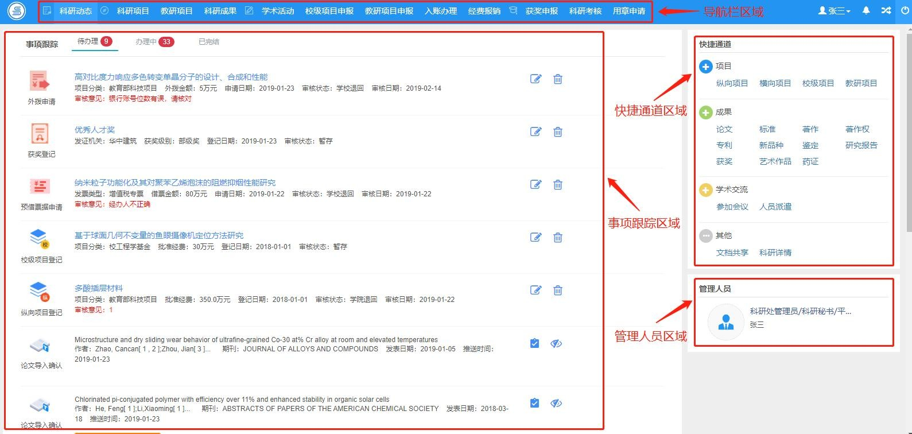The width and height of the screenshot is (912, 434).
Task: Expand the 学术交流 yellow plus section
Action: (706, 189)
